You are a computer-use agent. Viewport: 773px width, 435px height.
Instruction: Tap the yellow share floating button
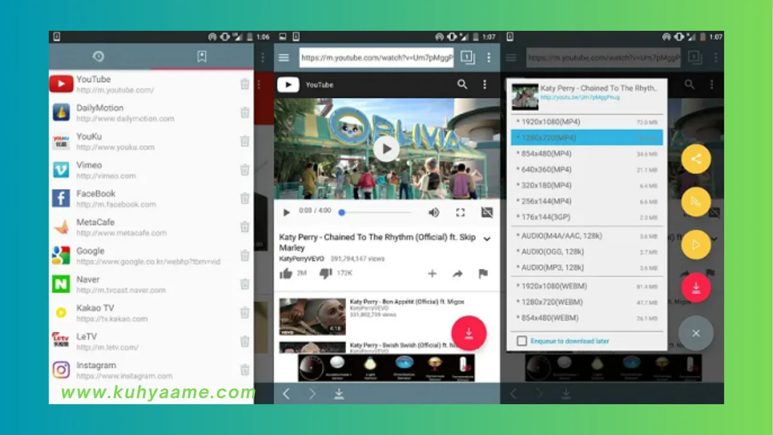696,159
